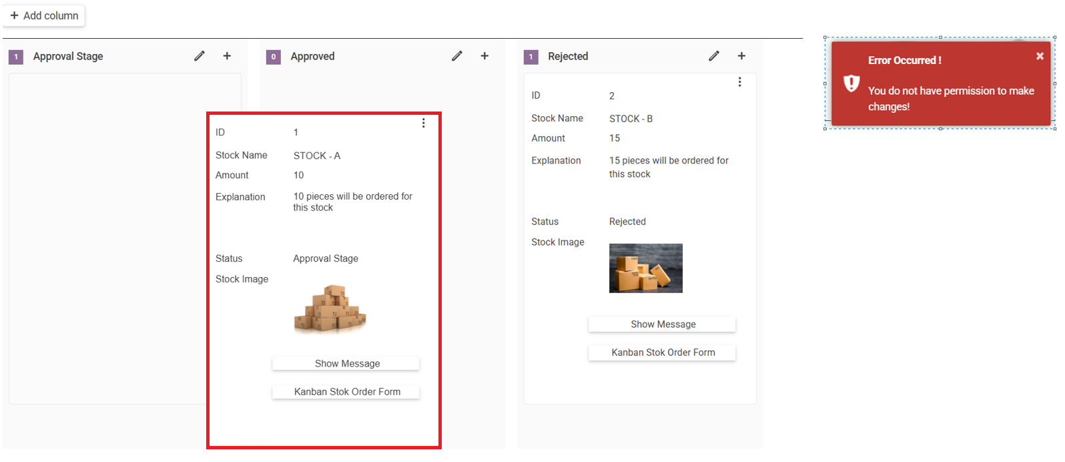Click the STOCK - B name value

(x=631, y=119)
